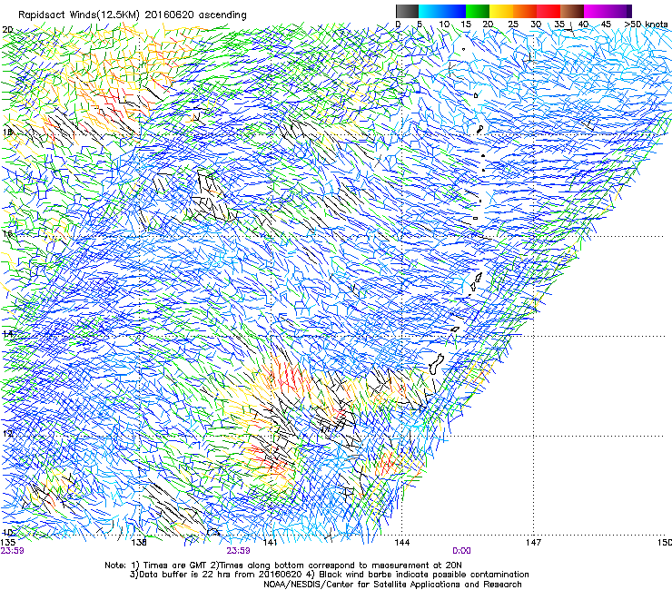Viewport: 672px width, 590px height.
Task: Click the small island outline just south of 14N
Action: tap(455, 329)
